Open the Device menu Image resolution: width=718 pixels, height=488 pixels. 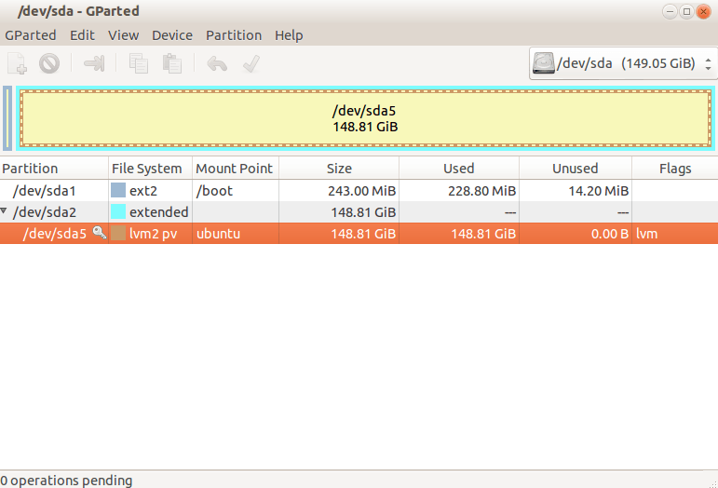[172, 35]
